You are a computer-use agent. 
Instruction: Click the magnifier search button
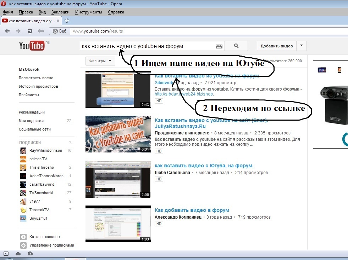236,46
